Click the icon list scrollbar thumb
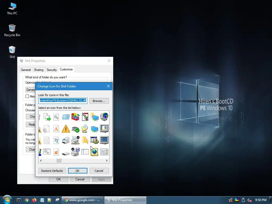The image size is (272, 204). click(x=59, y=161)
